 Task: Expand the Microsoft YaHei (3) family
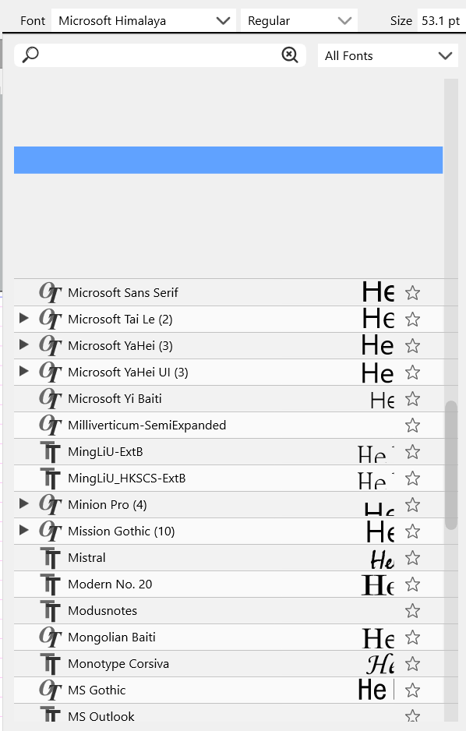coord(23,345)
